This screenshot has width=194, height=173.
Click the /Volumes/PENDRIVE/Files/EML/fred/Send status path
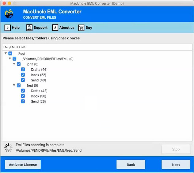(x=49, y=150)
